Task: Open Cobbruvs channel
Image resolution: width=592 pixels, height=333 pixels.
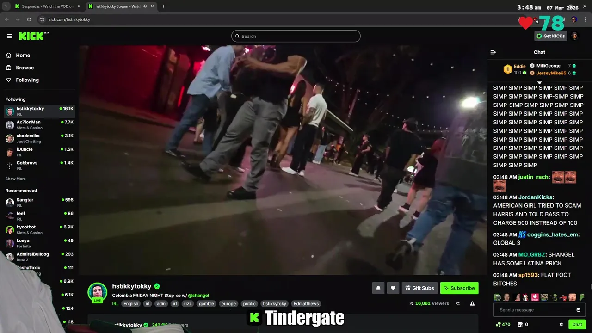Action: [39, 165]
